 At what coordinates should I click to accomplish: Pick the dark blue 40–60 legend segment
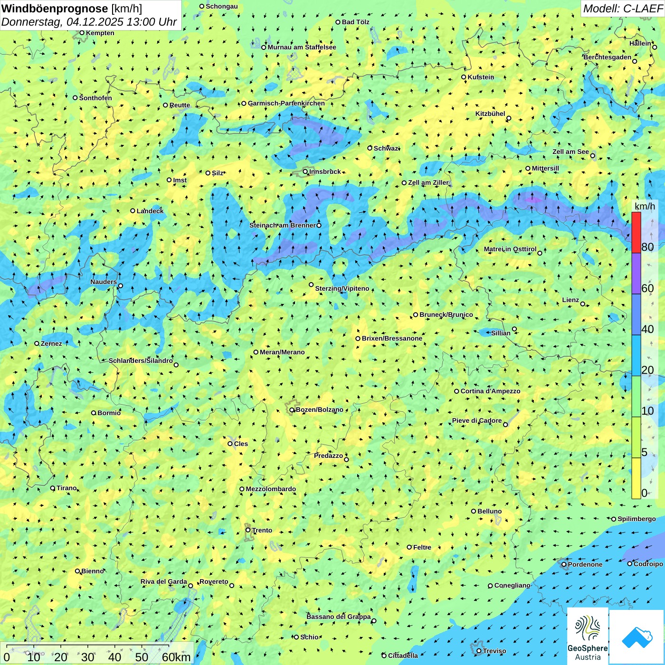click(636, 315)
